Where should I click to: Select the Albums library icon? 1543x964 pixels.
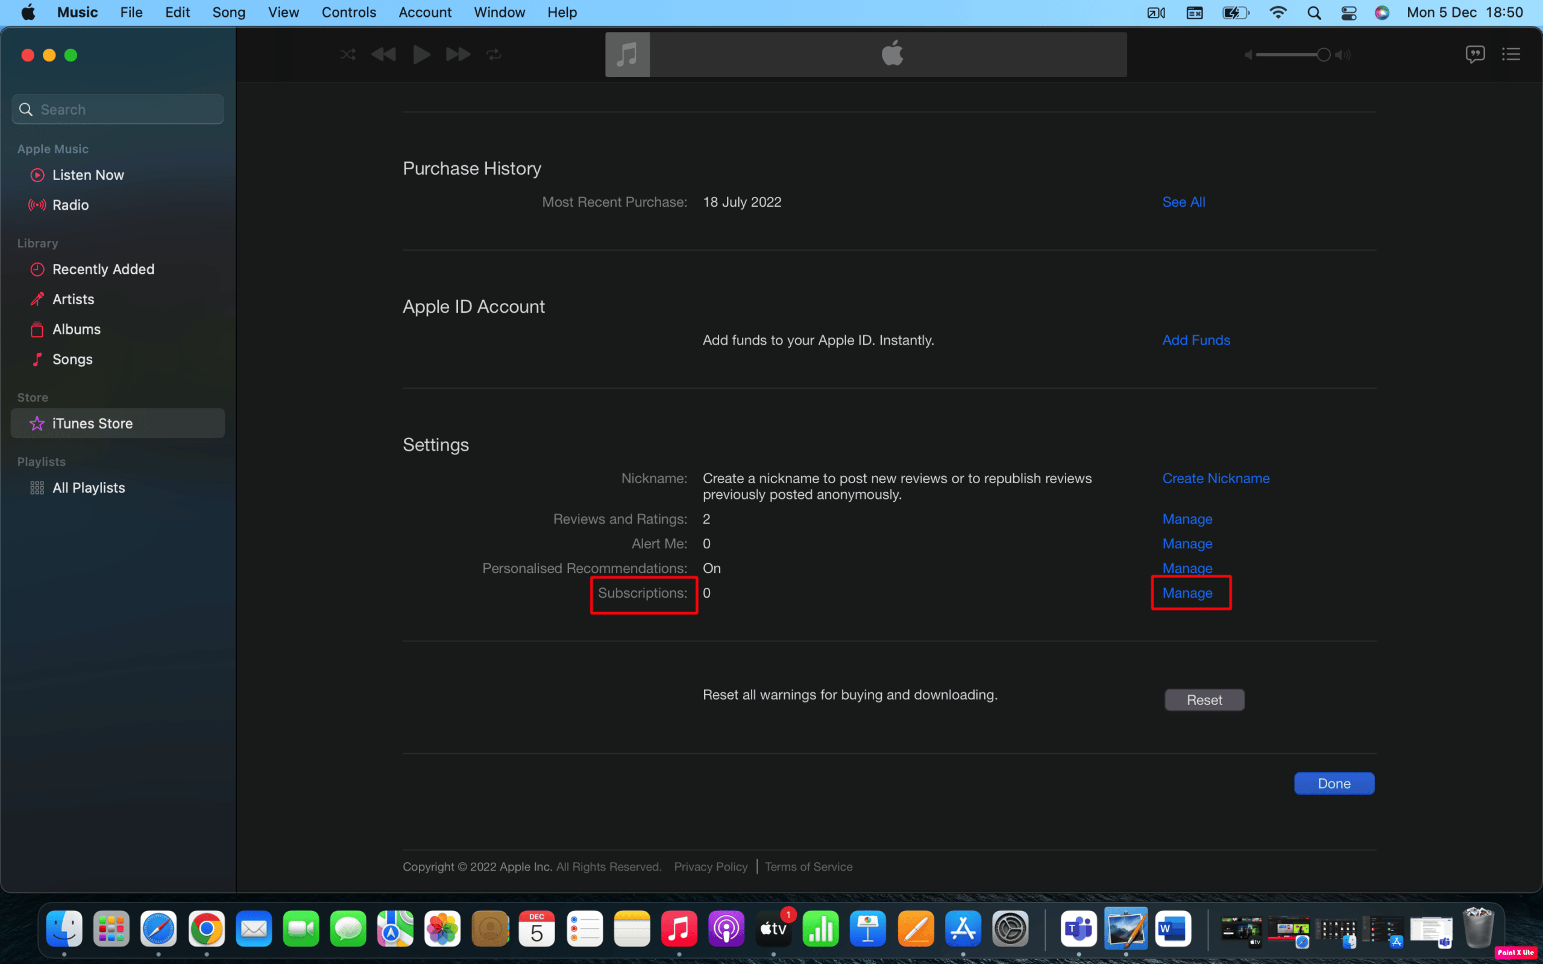click(x=37, y=329)
